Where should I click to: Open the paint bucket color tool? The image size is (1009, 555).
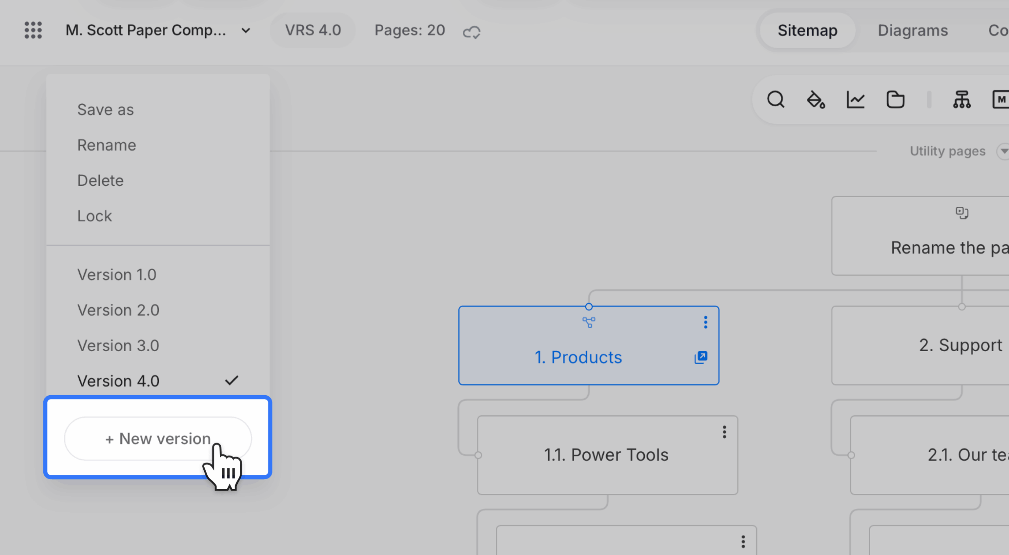pos(815,99)
